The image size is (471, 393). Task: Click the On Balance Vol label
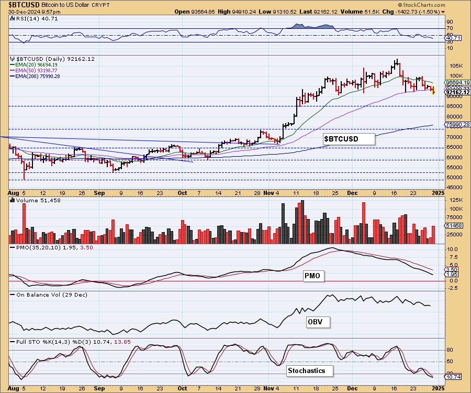click(52, 294)
